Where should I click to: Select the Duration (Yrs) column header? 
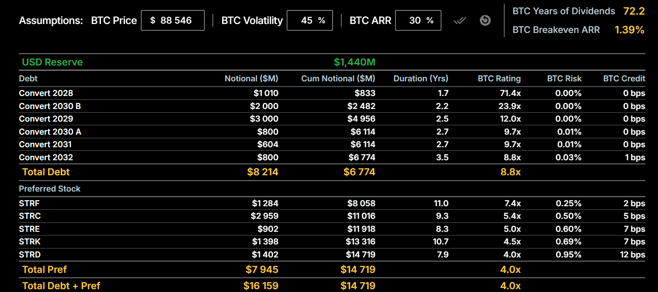point(420,78)
